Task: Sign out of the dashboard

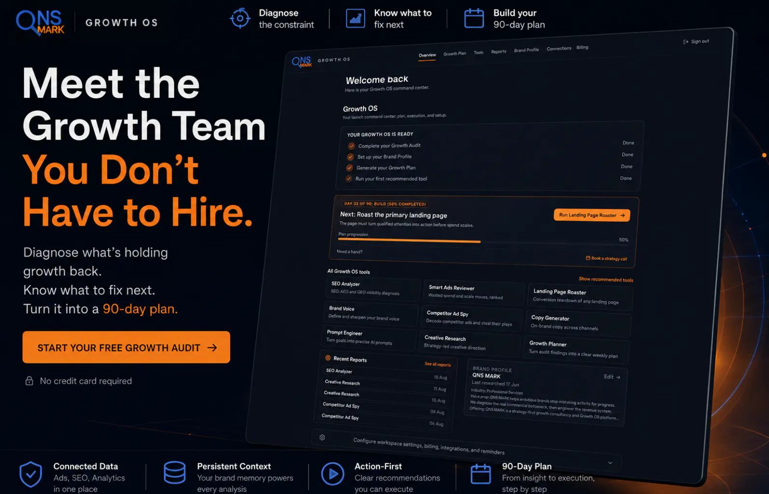Action: (696, 41)
